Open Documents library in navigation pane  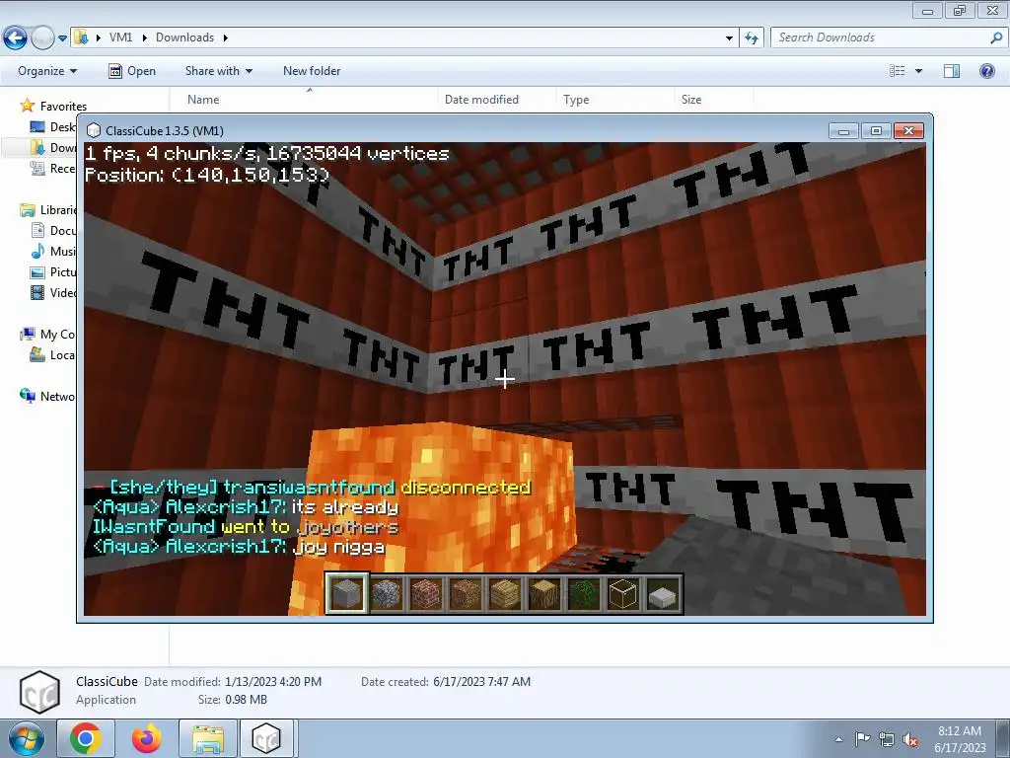[x=53, y=230]
